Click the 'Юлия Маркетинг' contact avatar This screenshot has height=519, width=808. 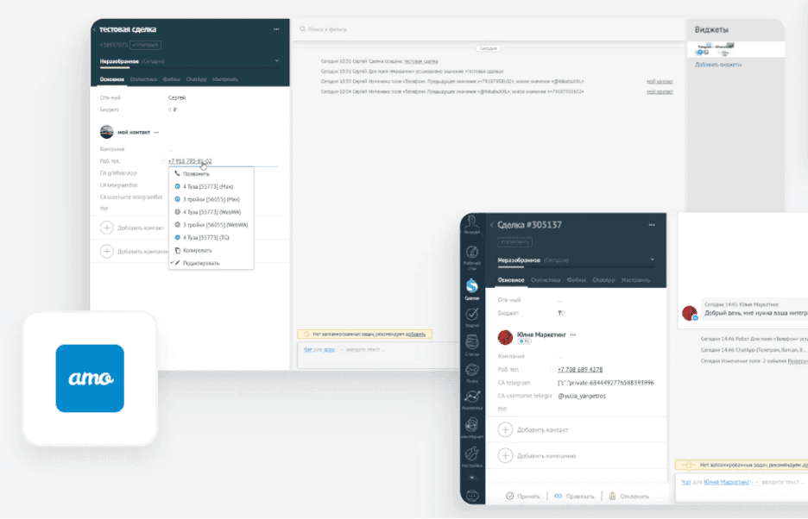pyautogui.click(x=505, y=337)
